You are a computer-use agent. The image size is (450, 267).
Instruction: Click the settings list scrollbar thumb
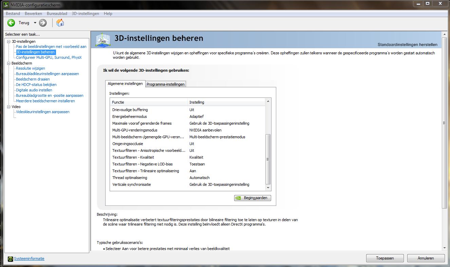coord(268,159)
